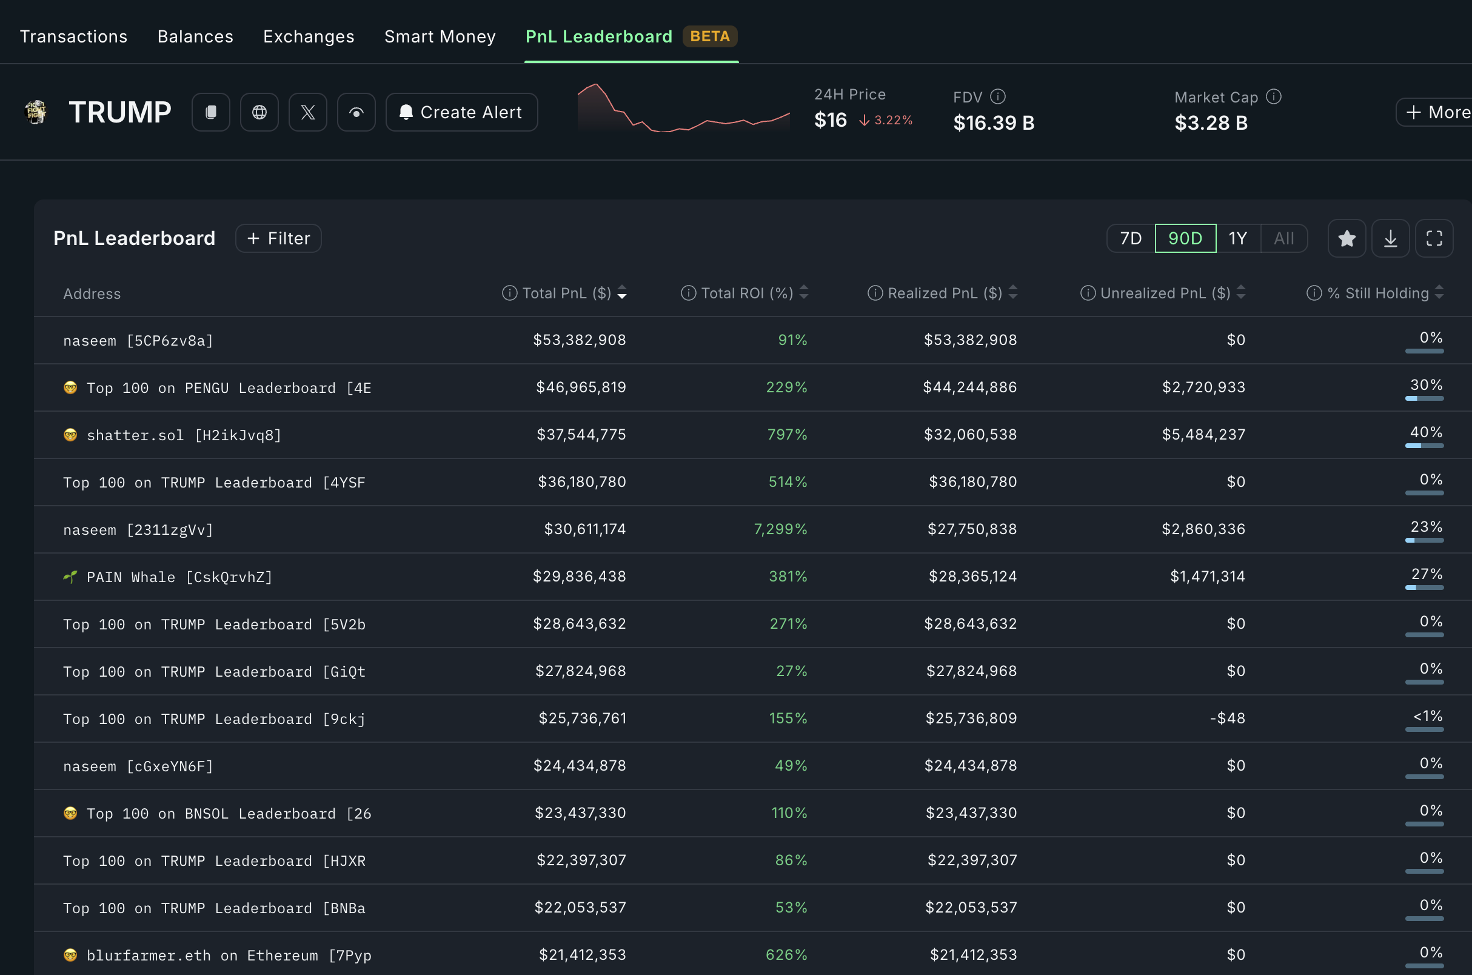Click the FDV info icon
This screenshot has width=1472, height=975.
(x=998, y=96)
